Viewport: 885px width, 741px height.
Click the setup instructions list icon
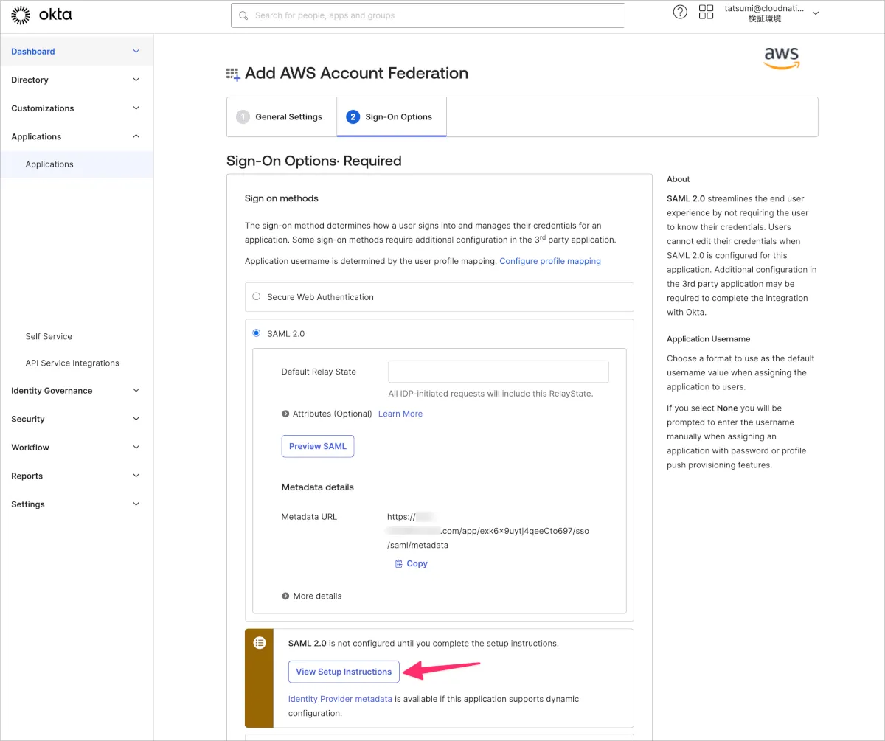(259, 643)
